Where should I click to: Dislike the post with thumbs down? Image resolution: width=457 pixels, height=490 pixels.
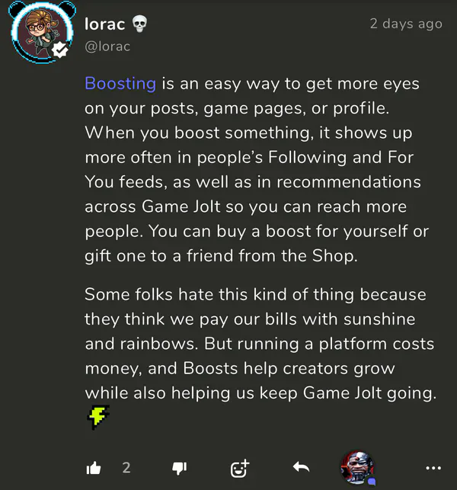tap(180, 467)
